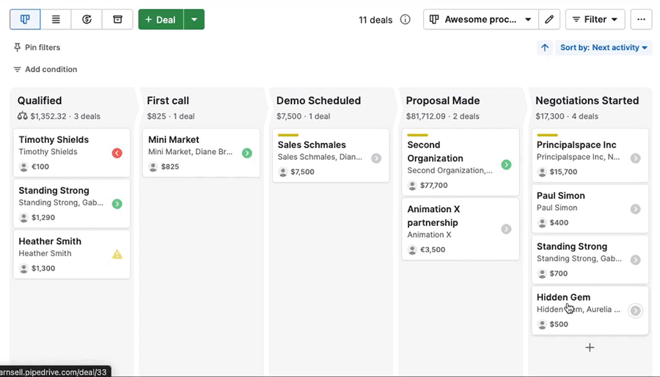Open the Filter dropdown
The height and width of the screenshot is (377, 660).
coord(595,20)
